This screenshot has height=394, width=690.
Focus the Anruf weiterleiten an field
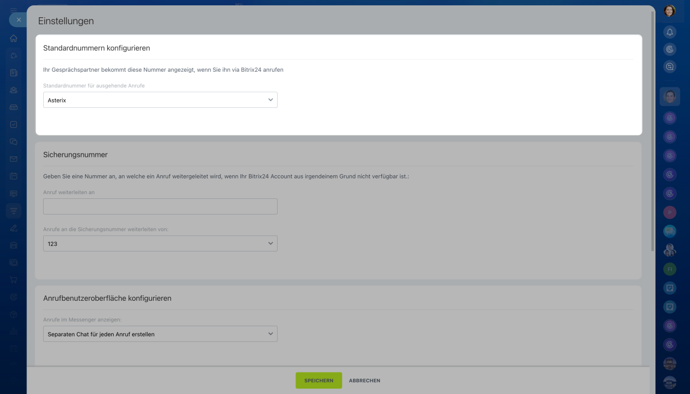160,206
